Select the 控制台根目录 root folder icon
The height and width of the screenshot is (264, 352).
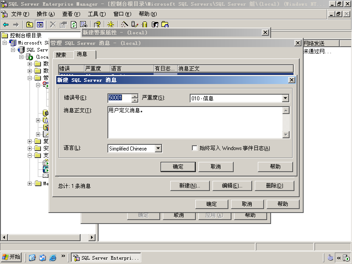[5, 36]
